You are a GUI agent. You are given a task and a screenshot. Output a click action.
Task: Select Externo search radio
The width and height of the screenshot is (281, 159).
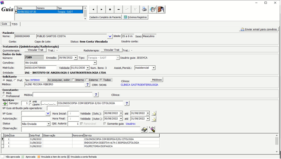click(87, 80)
